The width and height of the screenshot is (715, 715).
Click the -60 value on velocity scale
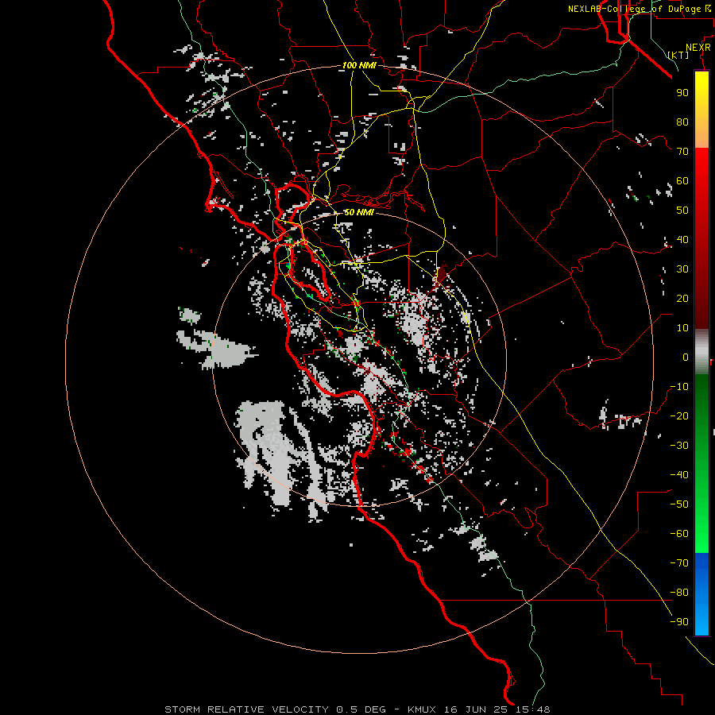pos(679,534)
